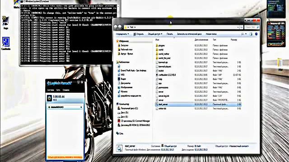Go forward with the Explorer Forward arrow
289x162 pixels.
tap(120, 27)
